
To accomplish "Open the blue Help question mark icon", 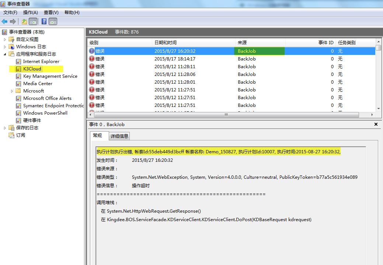I will pyautogui.click(x=44, y=21).
